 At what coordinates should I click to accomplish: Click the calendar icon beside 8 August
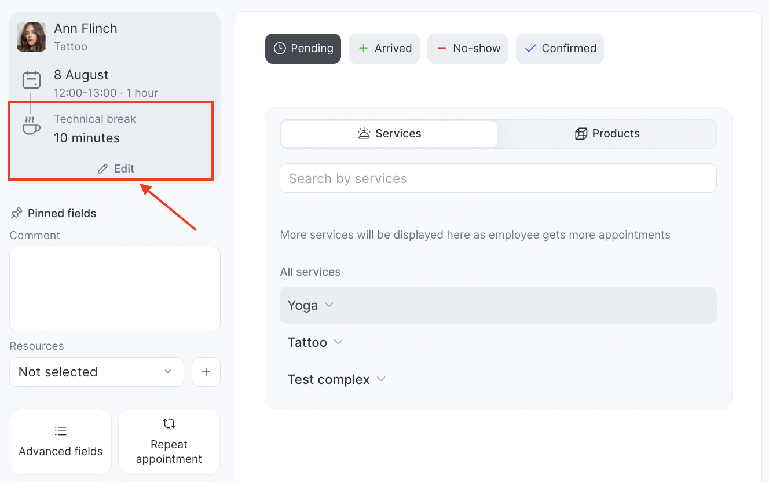click(31, 80)
